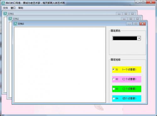Viewport: 157px width, 116px height.
Task: Click the 文档2 window icon
Action: [10, 19]
